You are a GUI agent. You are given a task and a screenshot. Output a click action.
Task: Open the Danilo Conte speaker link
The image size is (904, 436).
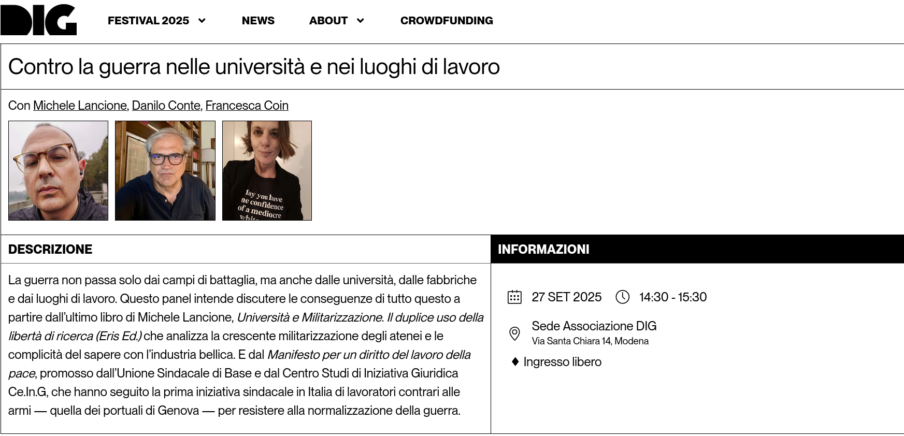click(166, 106)
